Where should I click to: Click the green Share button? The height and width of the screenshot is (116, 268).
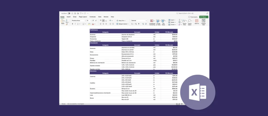204,17
